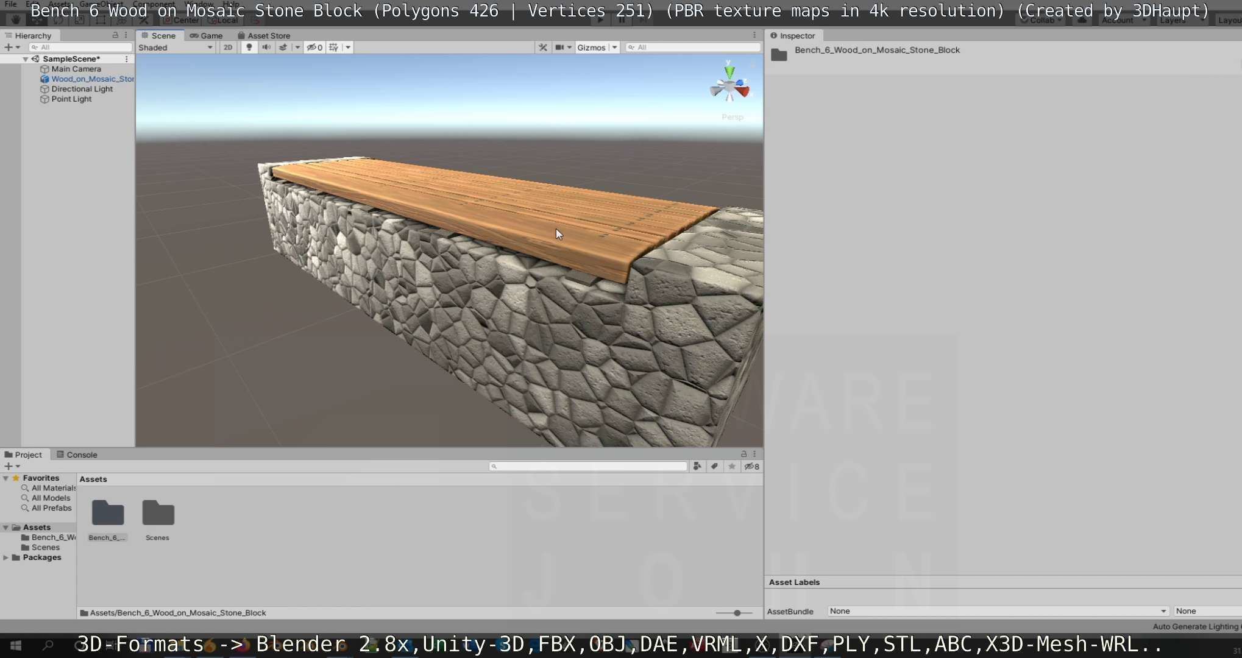The width and height of the screenshot is (1242, 658).
Task: Click the Search by Type icon
Action: click(x=697, y=466)
